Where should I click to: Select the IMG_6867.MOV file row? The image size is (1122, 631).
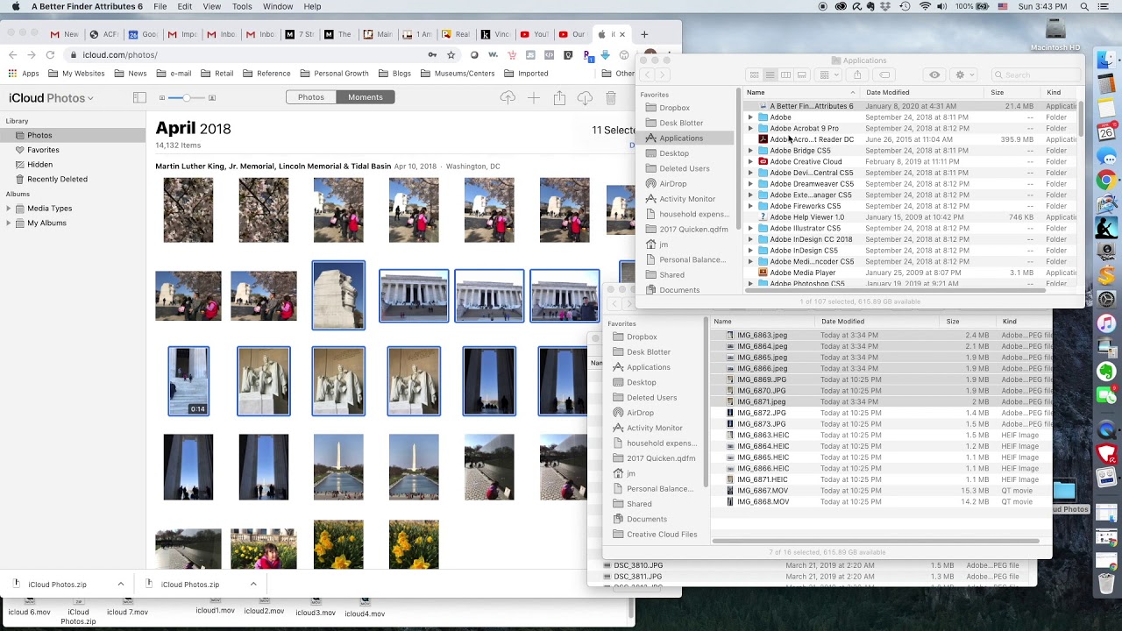881,491
